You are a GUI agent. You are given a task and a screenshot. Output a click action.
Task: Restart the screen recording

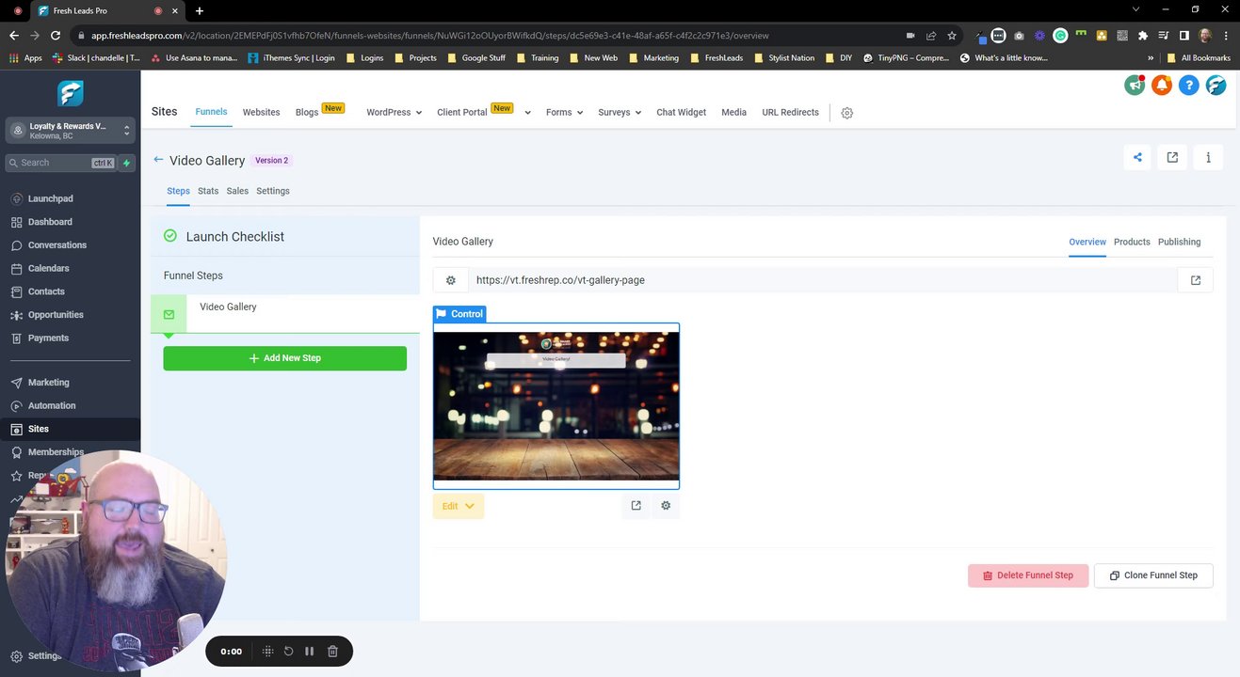click(288, 652)
